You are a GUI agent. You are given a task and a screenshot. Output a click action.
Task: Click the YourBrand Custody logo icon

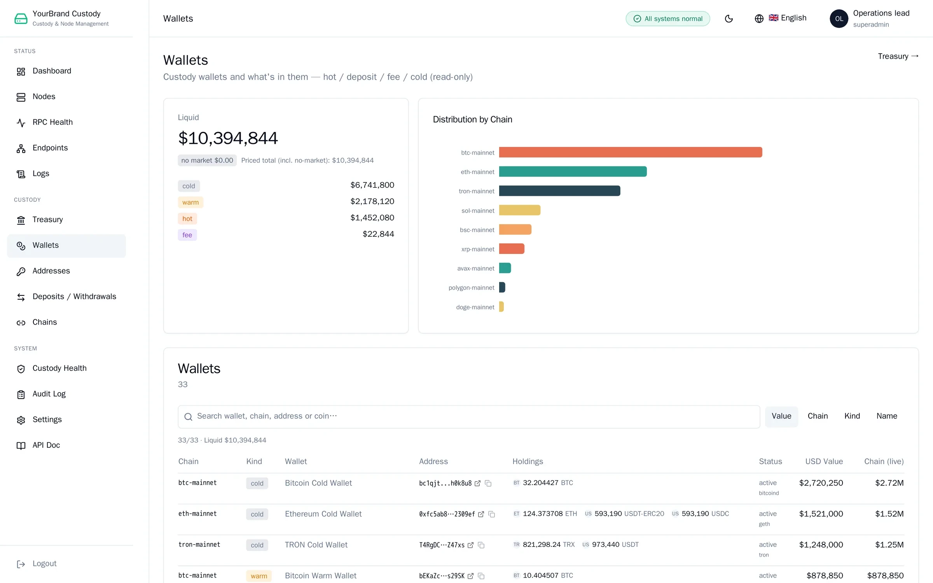coord(21,19)
